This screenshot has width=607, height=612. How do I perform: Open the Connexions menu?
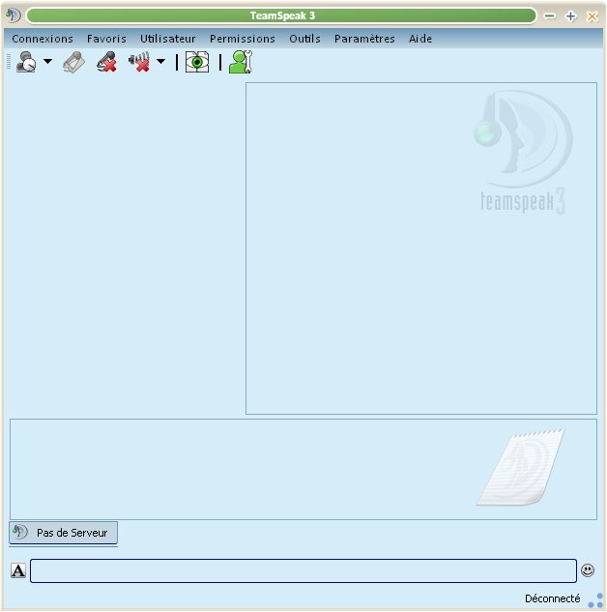[x=43, y=39]
